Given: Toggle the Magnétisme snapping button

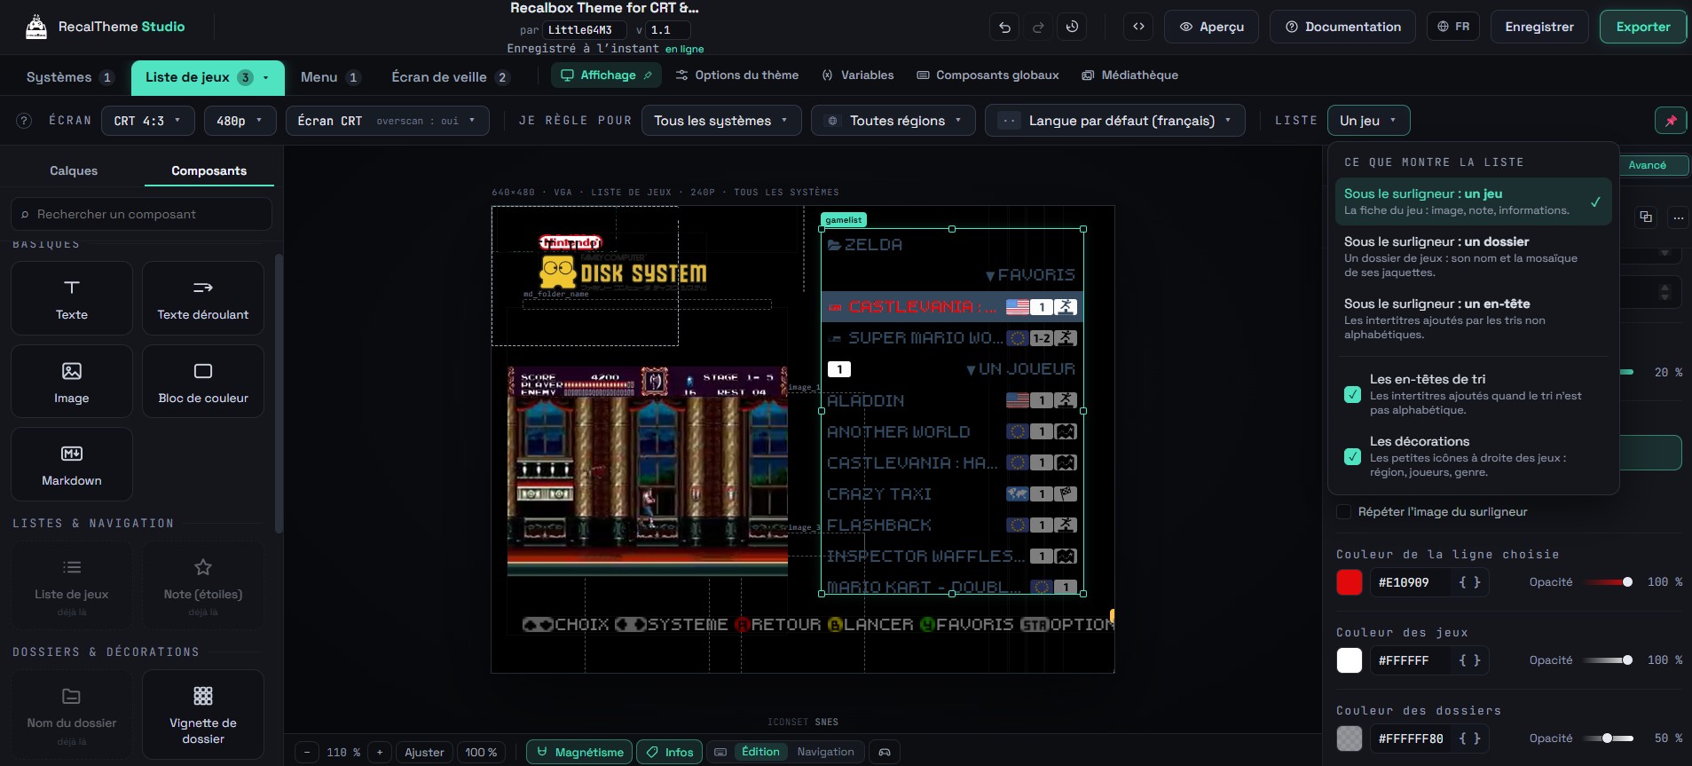Looking at the screenshot, I should [x=579, y=752].
